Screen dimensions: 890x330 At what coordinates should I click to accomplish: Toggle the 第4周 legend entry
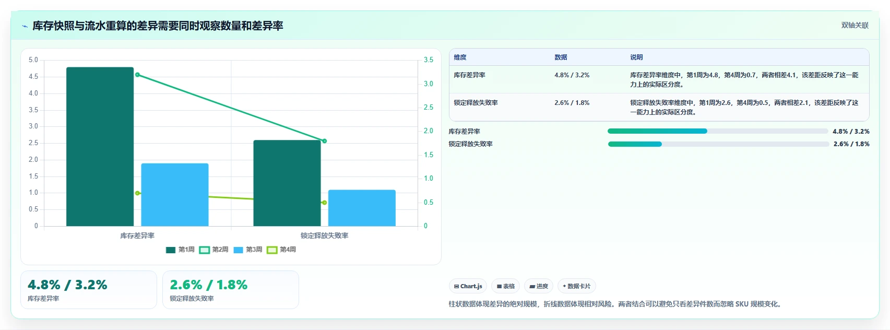click(x=281, y=250)
